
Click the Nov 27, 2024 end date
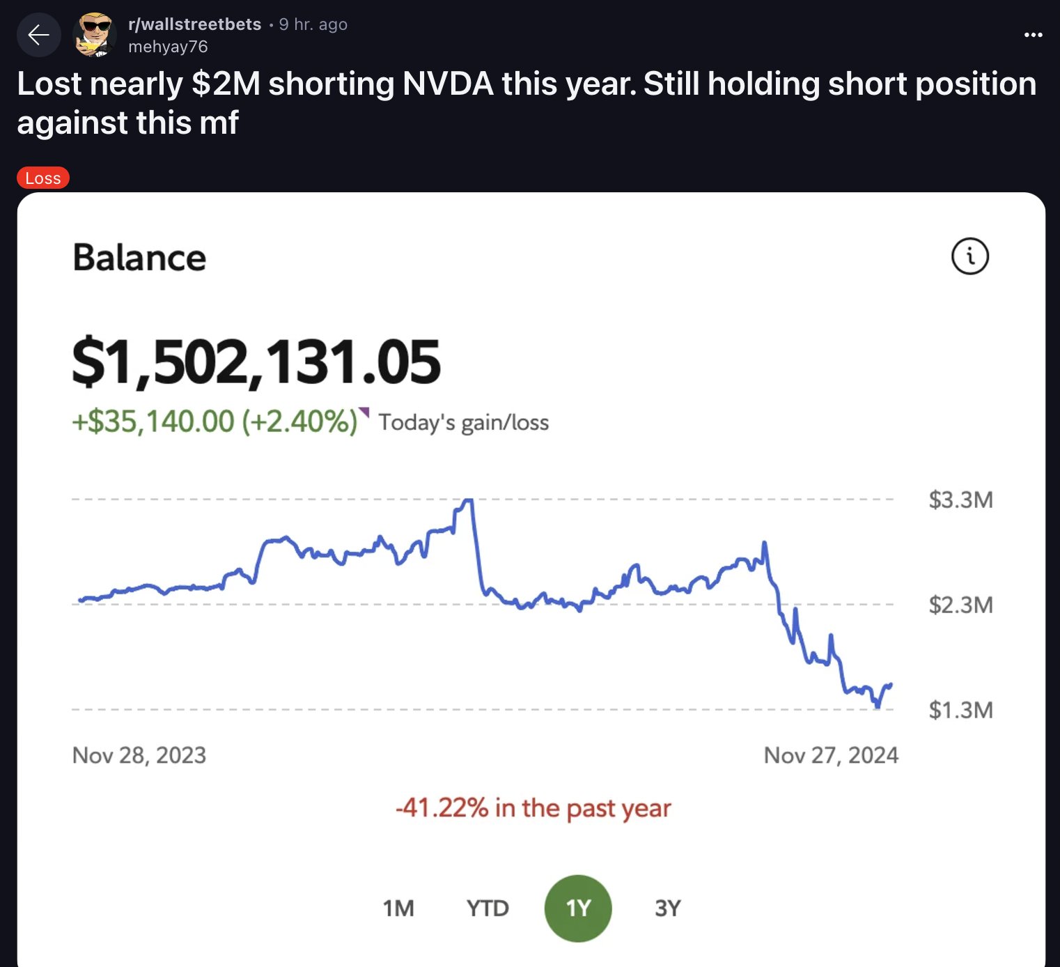[x=831, y=755]
